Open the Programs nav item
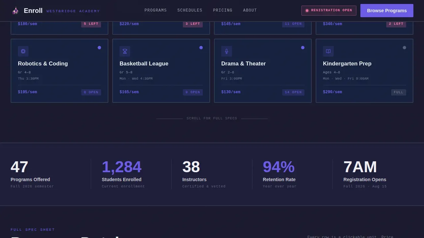 tap(156, 10)
